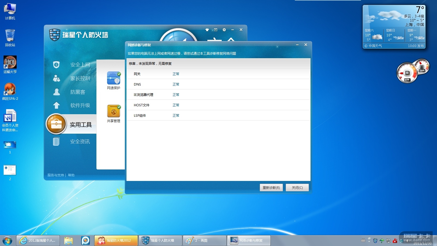Open the 网速保护 tool in firewall window
This screenshot has width=437, height=246.
[114, 81]
